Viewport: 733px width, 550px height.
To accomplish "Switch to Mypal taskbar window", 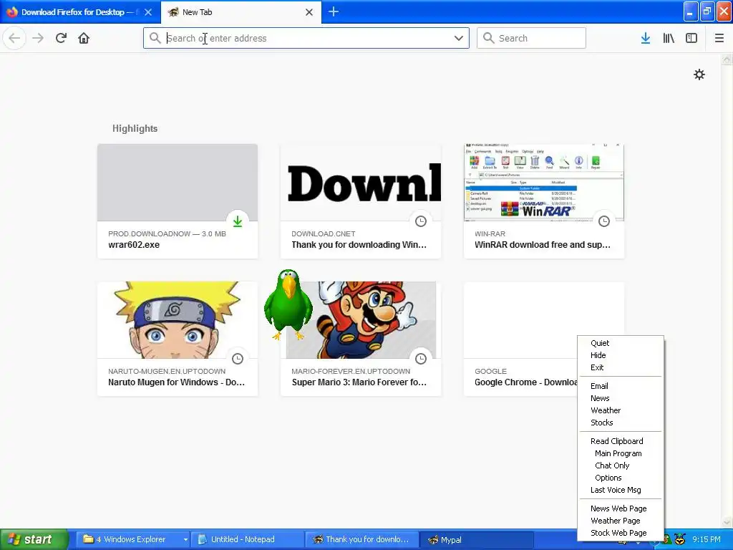I will coord(476,539).
